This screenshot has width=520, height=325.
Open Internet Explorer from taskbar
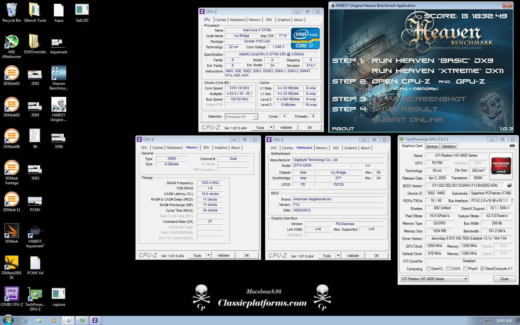(25, 320)
